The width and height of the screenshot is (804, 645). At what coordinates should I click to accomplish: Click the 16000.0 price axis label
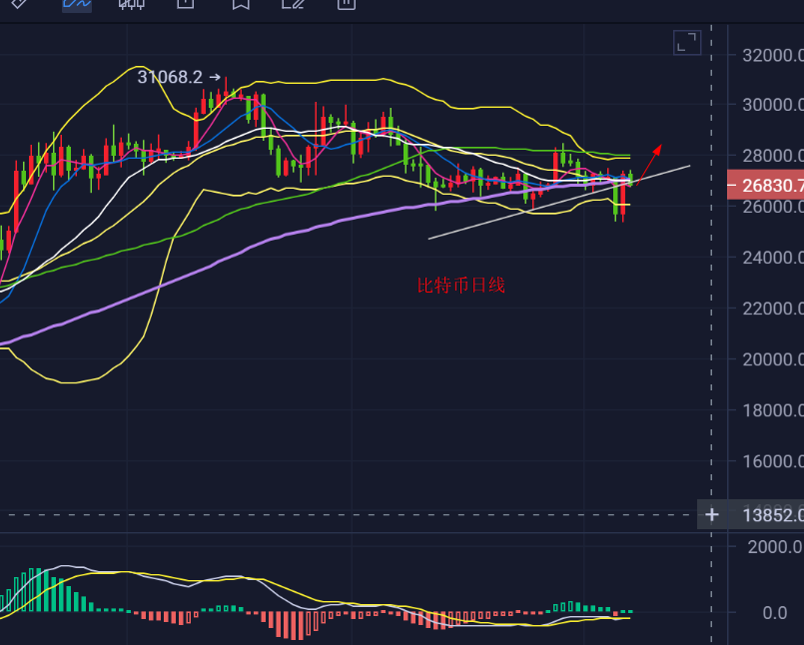click(773, 461)
